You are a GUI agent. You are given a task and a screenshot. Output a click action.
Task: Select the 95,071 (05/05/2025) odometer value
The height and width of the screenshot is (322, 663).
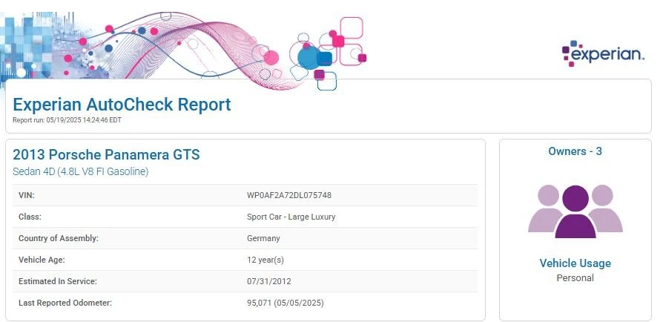(286, 303)
